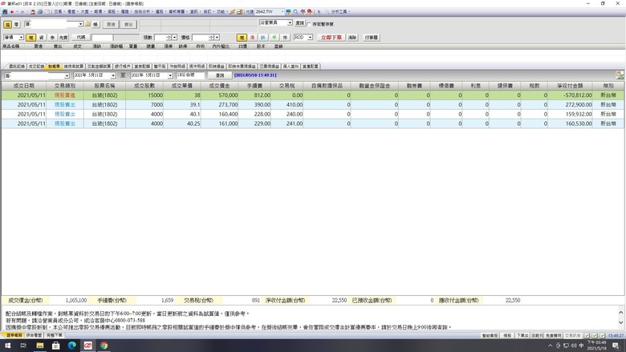Select the 資 margin toggle
The width and height of the screenshot is (626, 352).
[41, 38]
